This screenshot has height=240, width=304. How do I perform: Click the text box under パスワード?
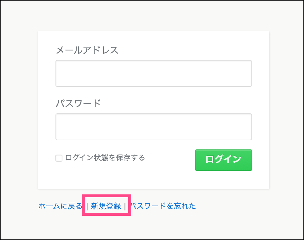pyautogui.click(x=153, y=127)
